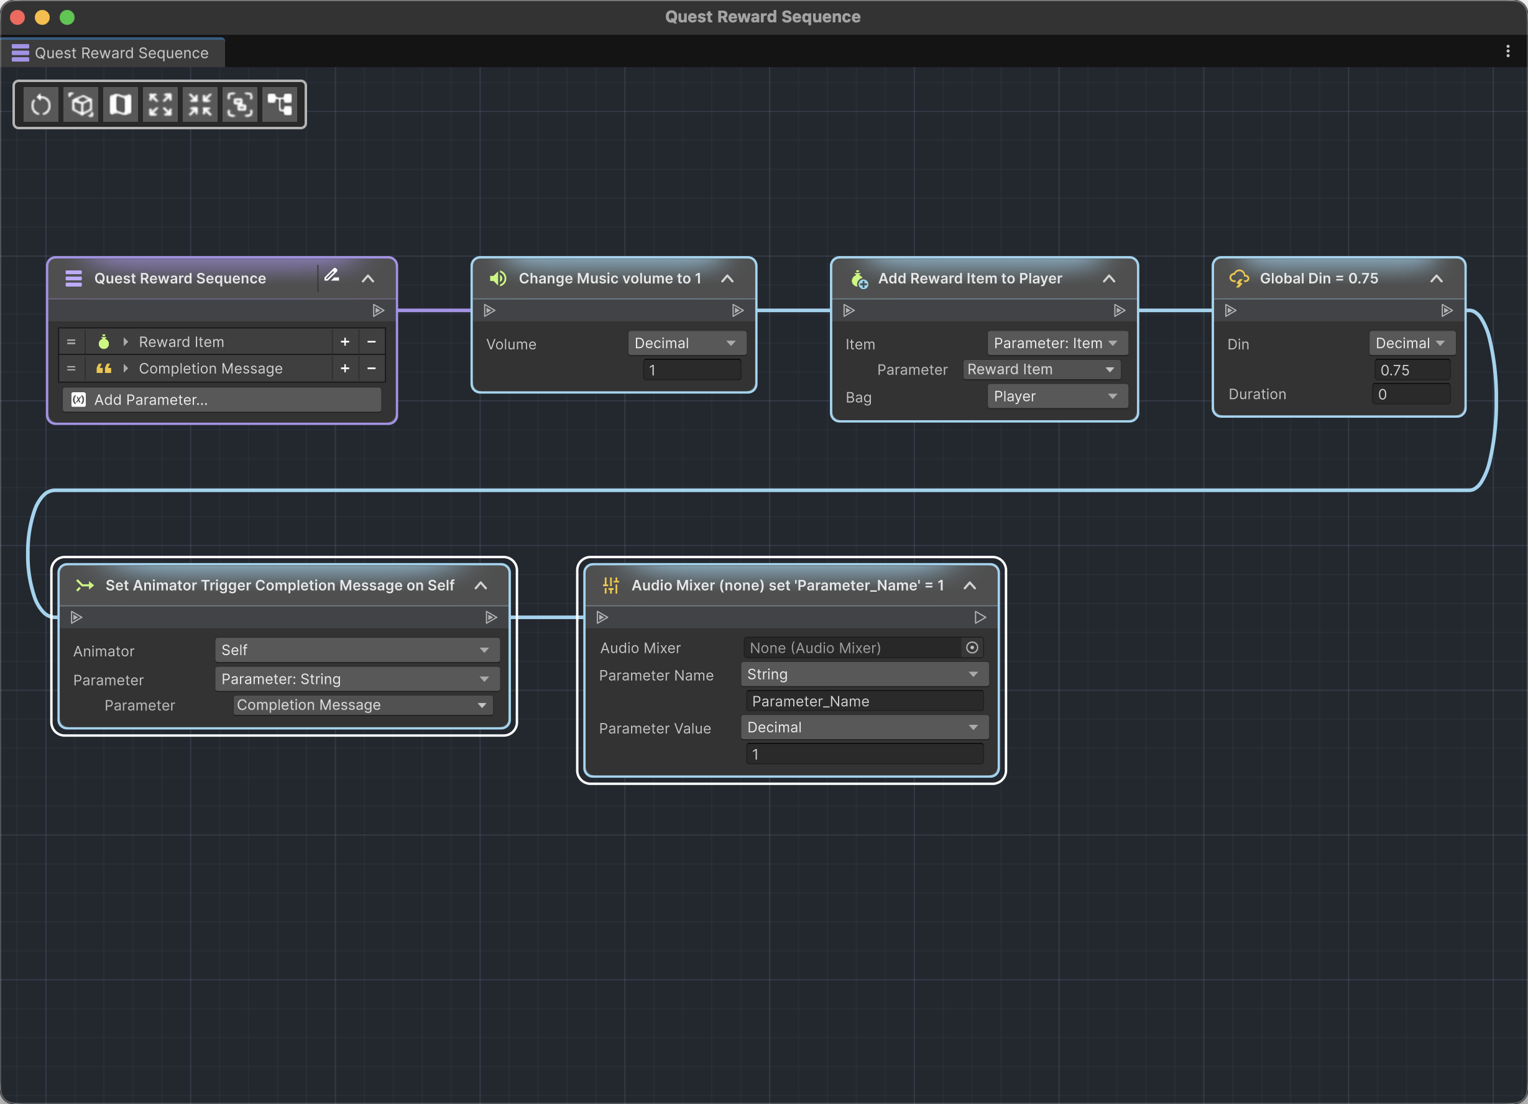Collapse the Global Din node

[x=1437, y=278]
